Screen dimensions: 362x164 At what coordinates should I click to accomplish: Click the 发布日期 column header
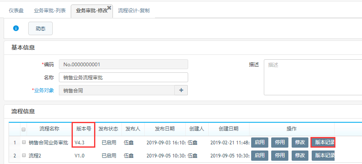pyautogui.click(x=165, y=129)
